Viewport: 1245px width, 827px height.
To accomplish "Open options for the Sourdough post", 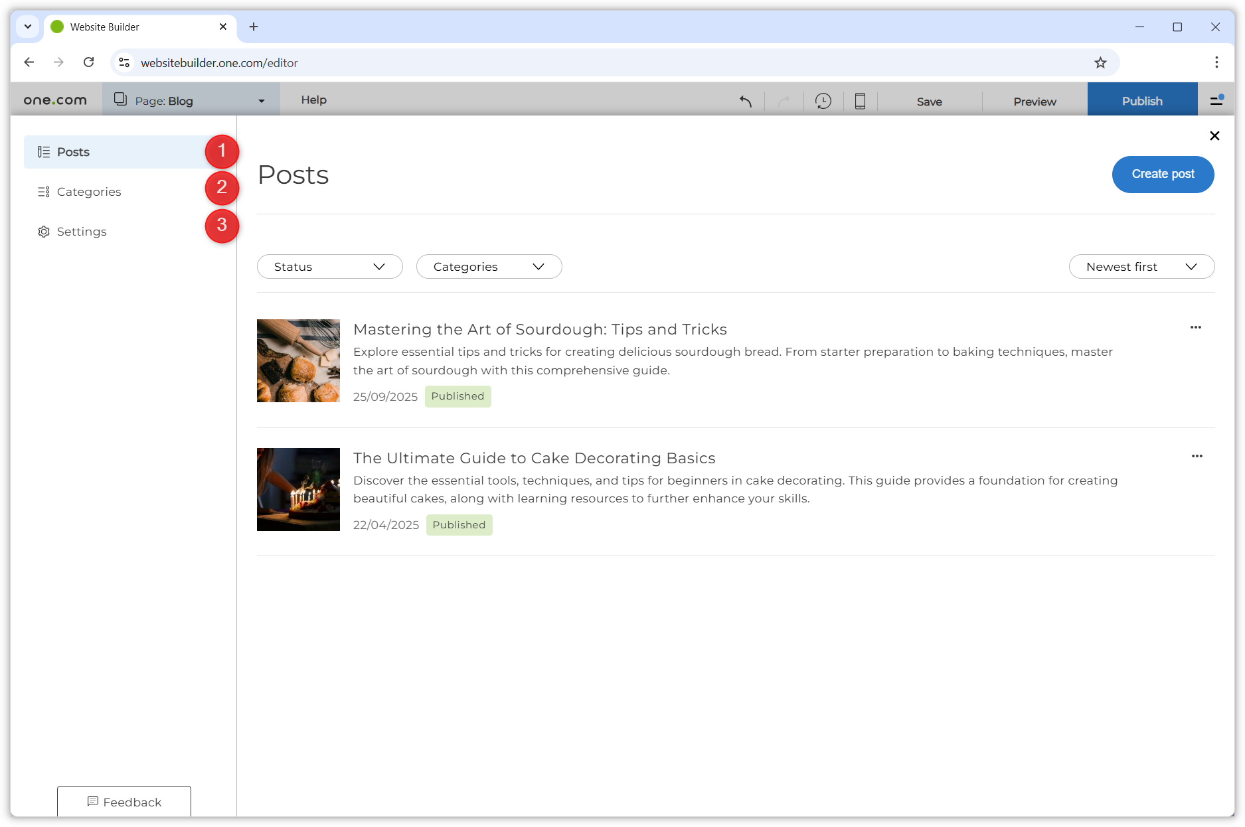I will 1196,327.
